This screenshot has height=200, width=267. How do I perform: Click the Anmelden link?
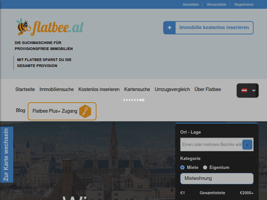[x=191, y=5]
